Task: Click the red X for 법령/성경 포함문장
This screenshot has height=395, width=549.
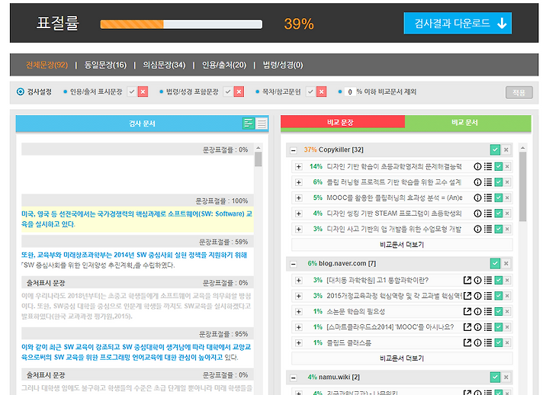Action: point(239,92)
